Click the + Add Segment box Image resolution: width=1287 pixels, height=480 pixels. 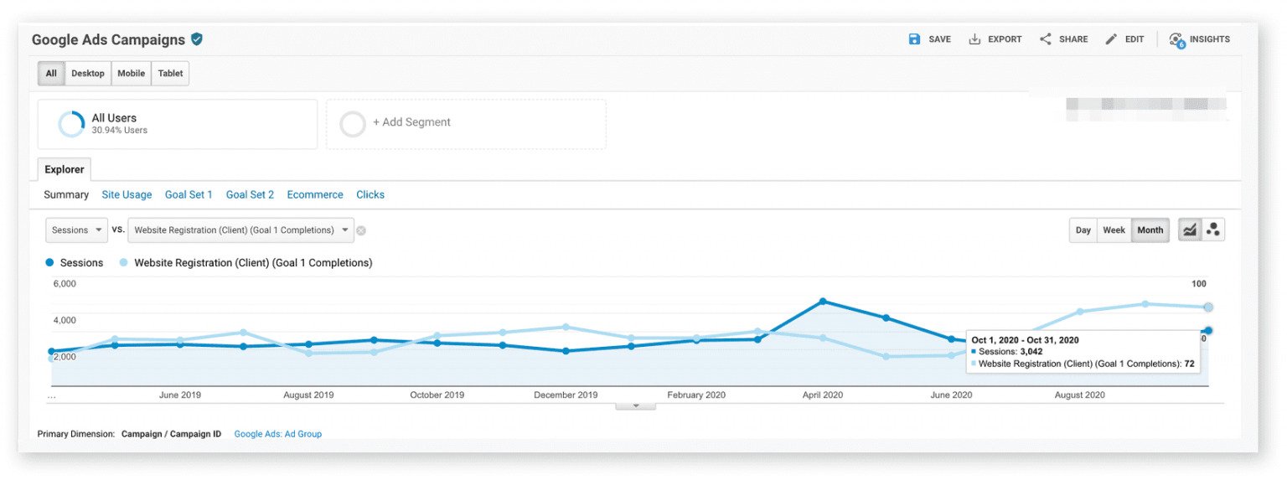466,124
